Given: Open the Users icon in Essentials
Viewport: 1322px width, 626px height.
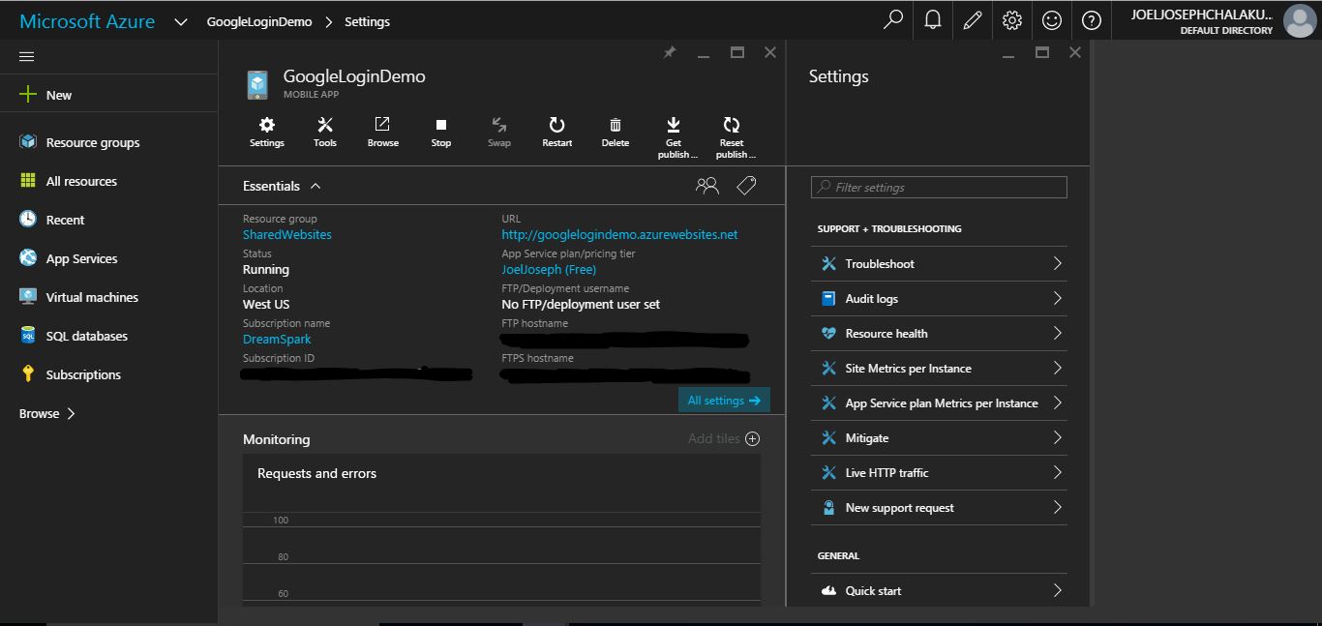Looking at the screenshot, I should coord(707,186).
